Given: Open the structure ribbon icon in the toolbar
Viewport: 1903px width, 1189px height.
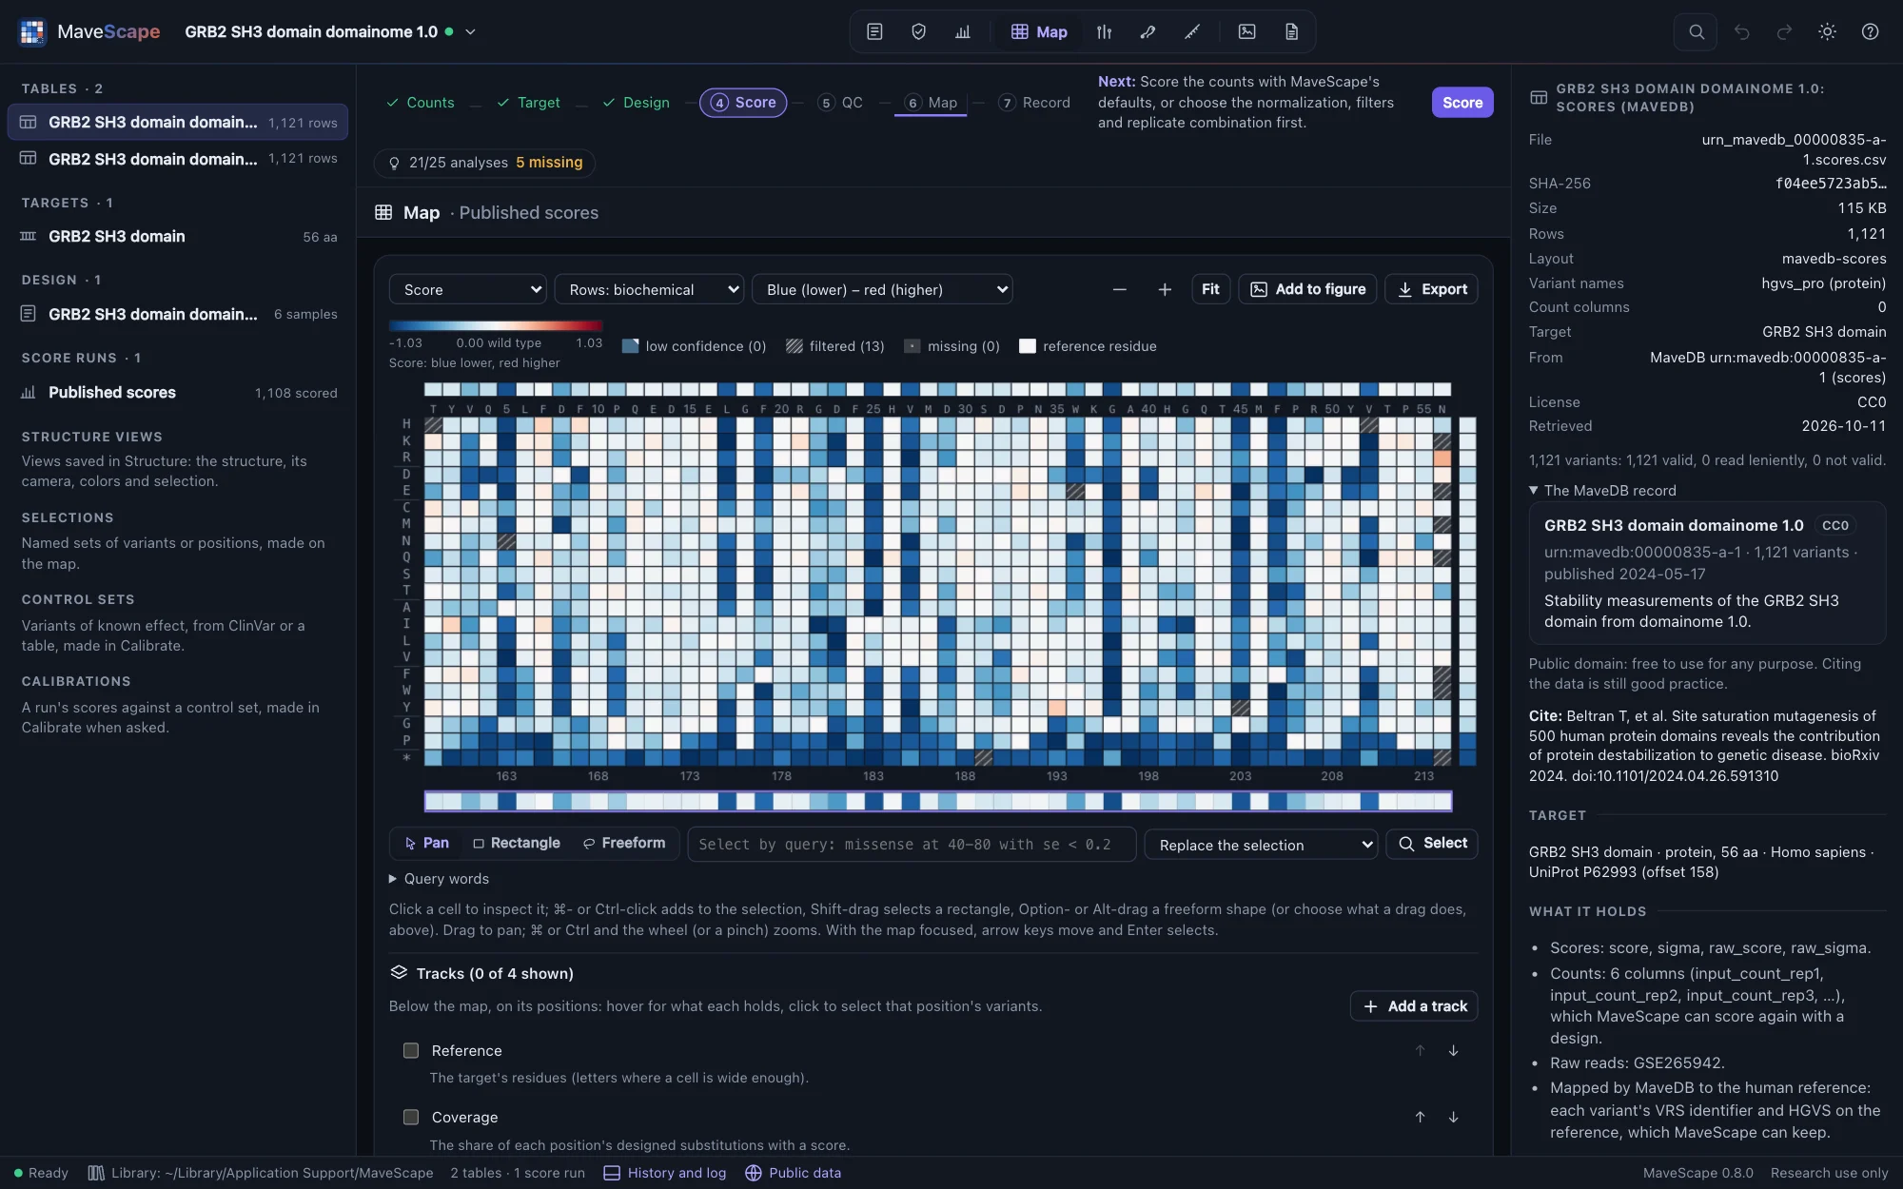Looking at the screenshot, I should 1148,31.
